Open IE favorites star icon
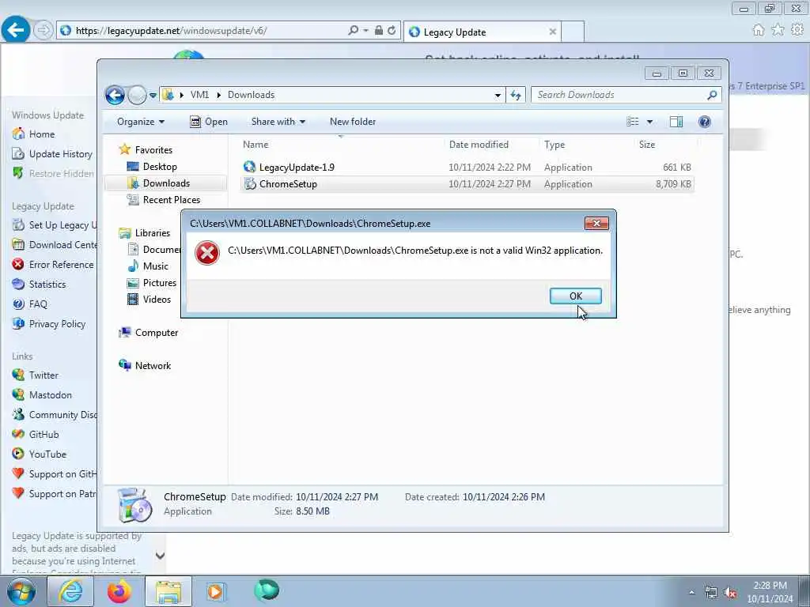 coord(778,30)
